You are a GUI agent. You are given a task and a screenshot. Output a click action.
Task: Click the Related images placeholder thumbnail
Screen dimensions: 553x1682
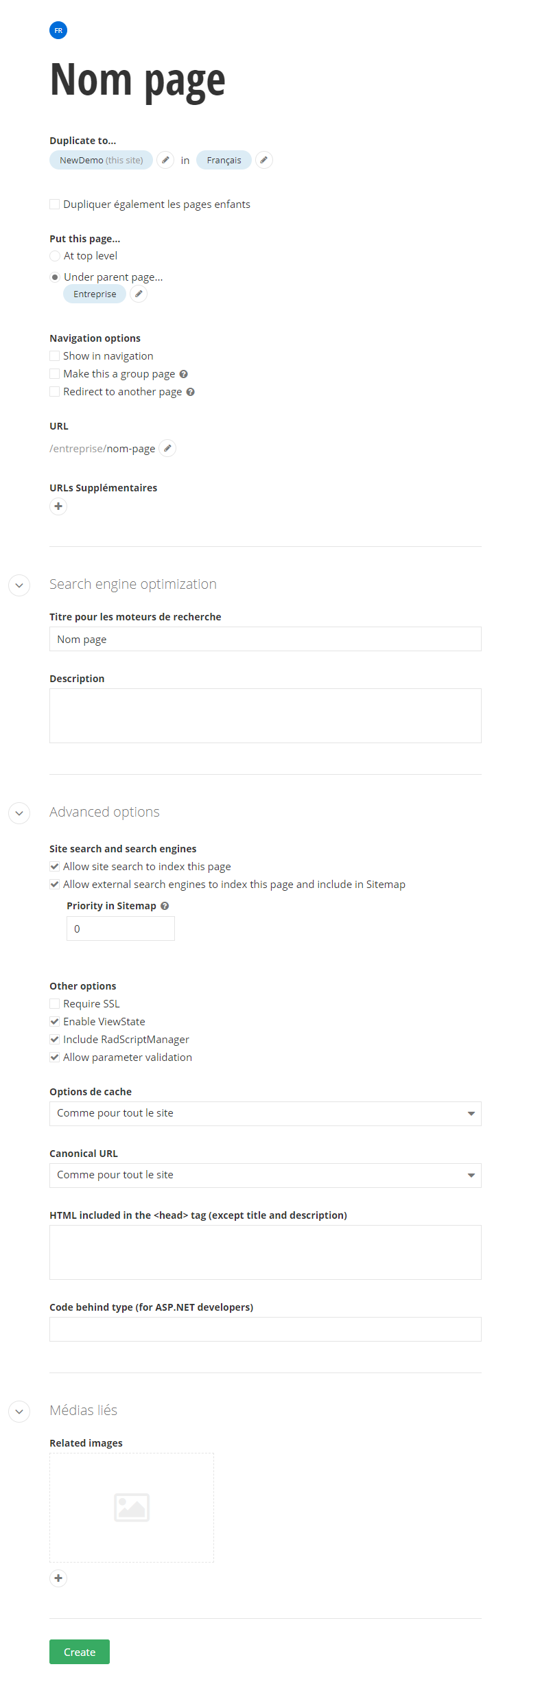[x=132, y=1508]
